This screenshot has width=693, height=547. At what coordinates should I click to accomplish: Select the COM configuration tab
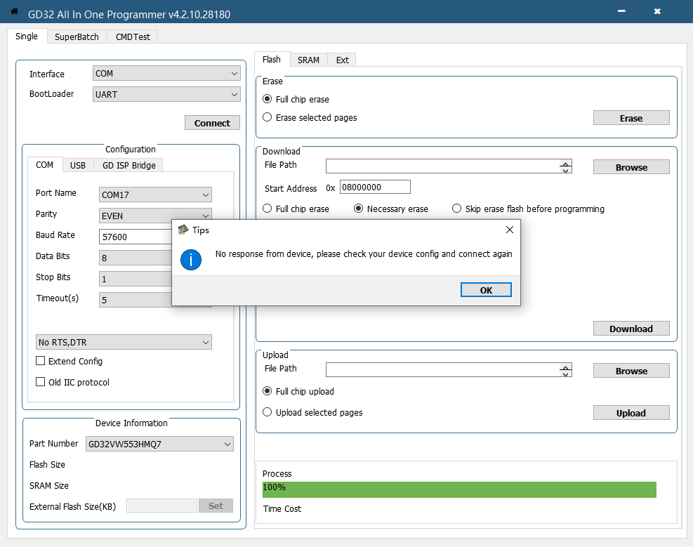pos(45,165)
